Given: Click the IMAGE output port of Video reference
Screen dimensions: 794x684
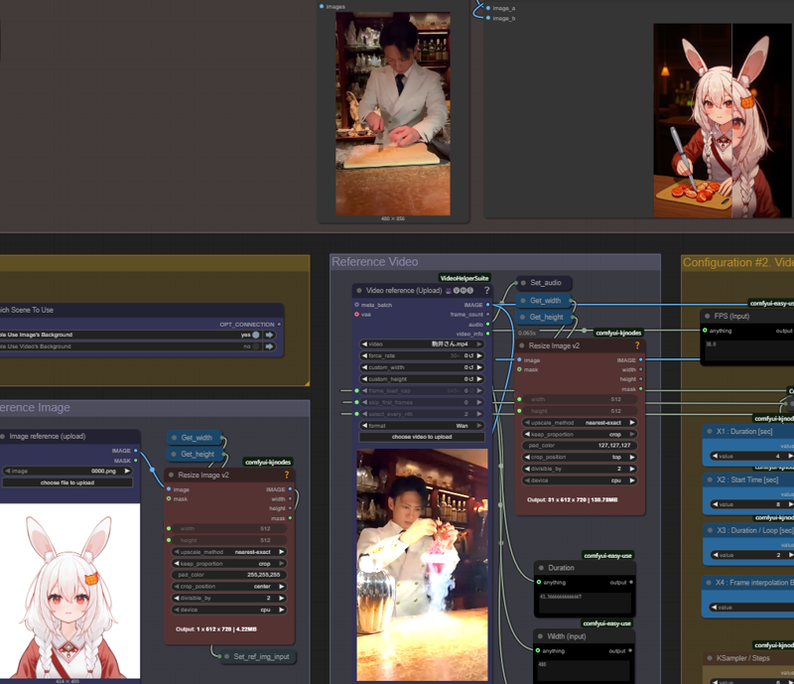Looking at the screenshot, I should (487, 305).
